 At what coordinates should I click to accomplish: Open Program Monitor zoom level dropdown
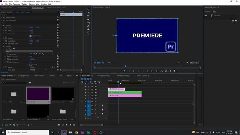pyautogui.click(x=111, y=63)
